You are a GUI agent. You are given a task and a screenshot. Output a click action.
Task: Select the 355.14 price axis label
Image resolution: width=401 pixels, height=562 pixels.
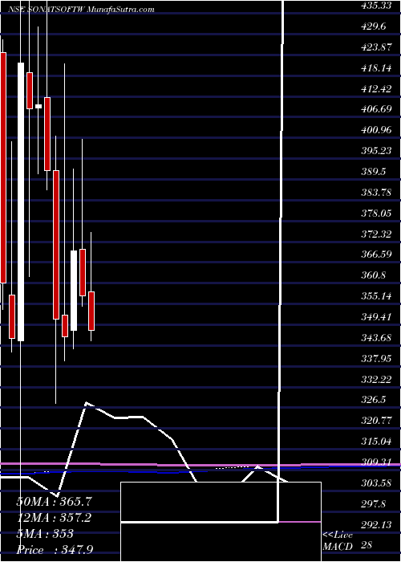pyautogui.click(x=375, y=296)
